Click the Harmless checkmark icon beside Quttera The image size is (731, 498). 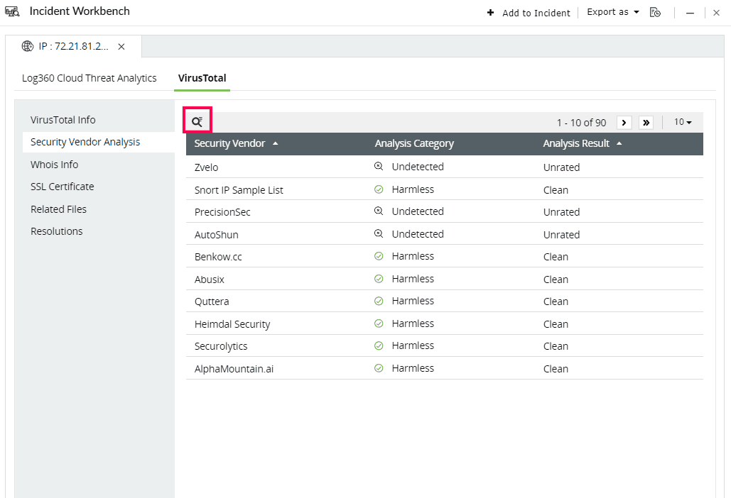tap(379, 301)
